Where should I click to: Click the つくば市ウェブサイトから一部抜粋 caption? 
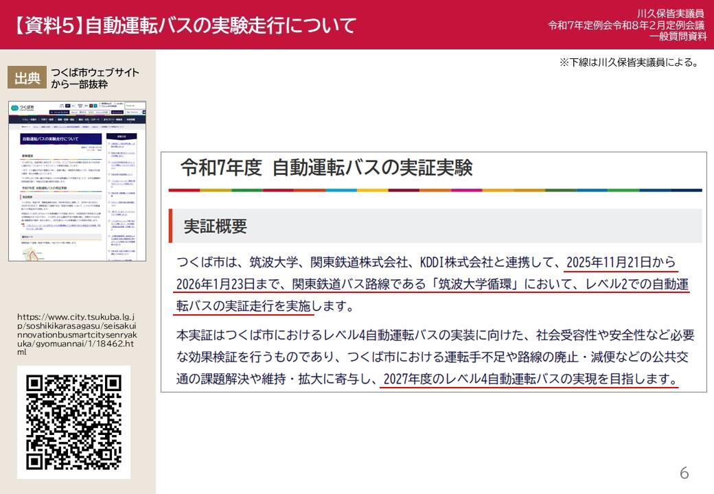click(94, 78)
